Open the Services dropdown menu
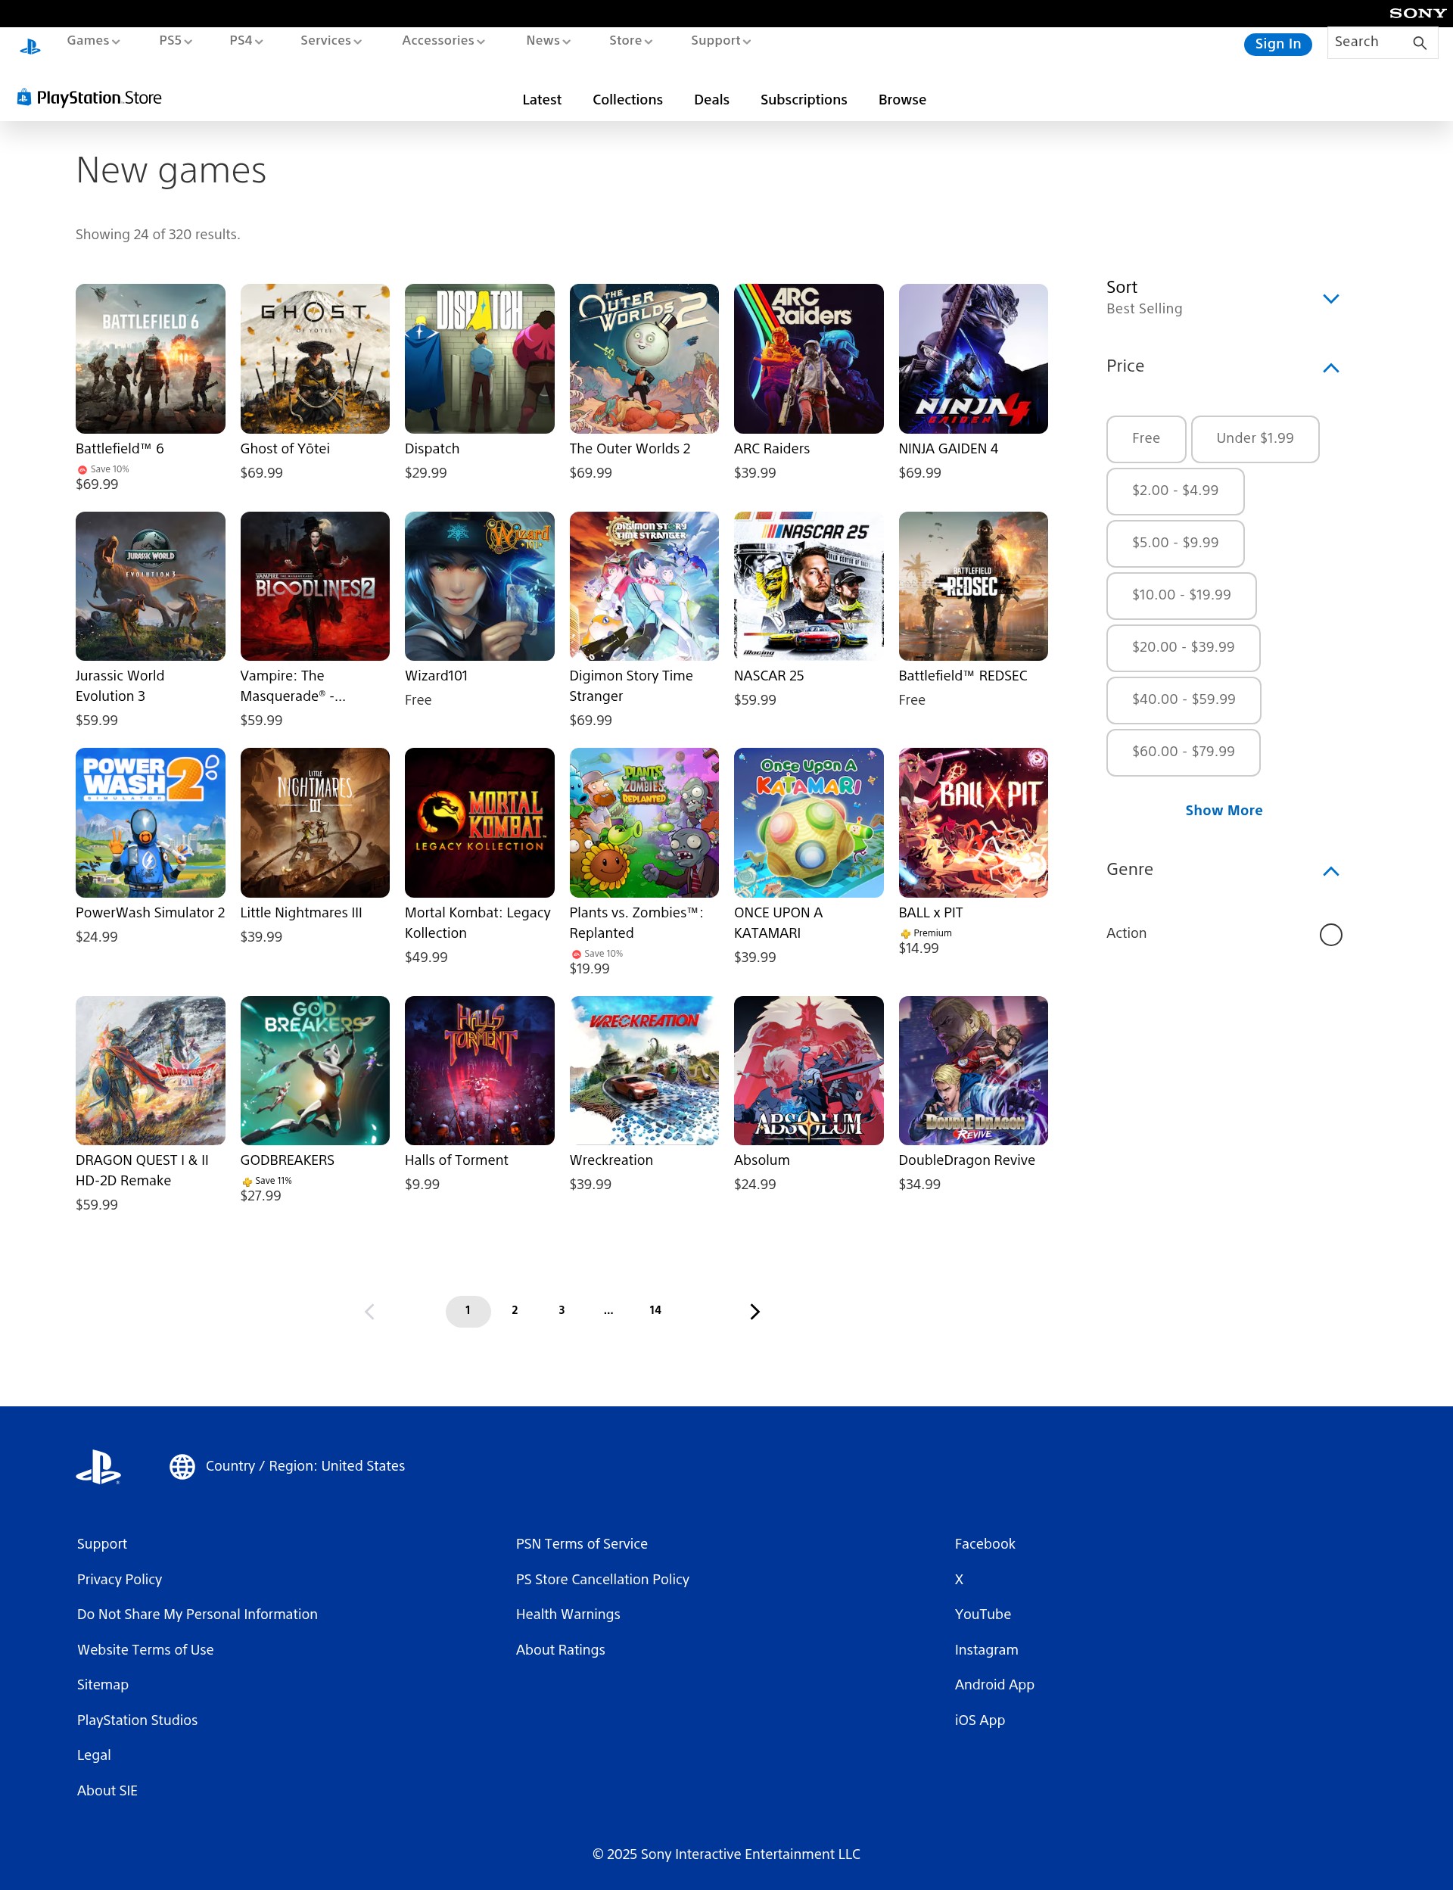 tap(331, 41)
